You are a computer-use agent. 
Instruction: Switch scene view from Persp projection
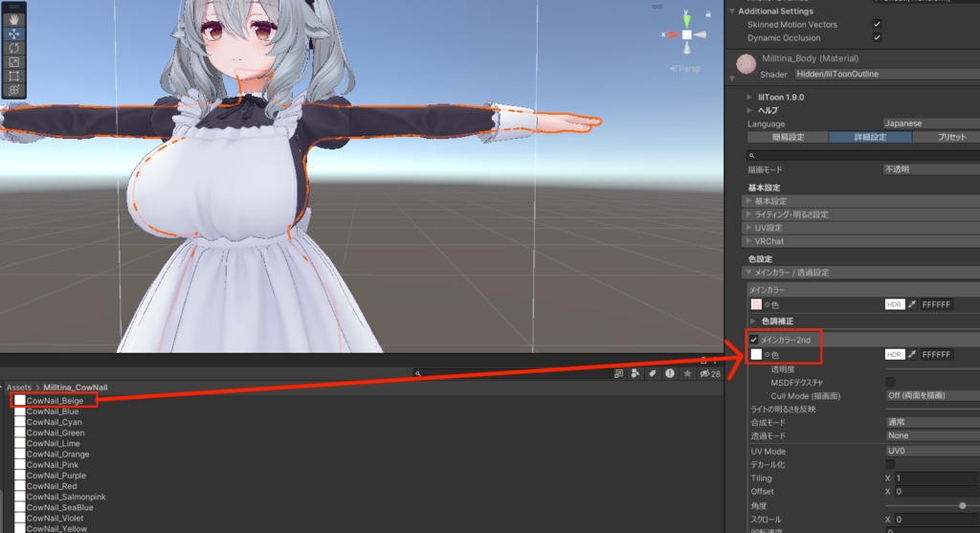click(x=685, y=68)
